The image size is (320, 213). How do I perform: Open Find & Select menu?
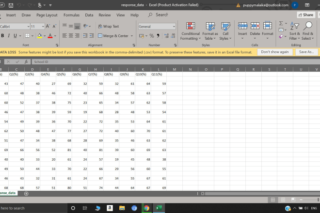308,31
